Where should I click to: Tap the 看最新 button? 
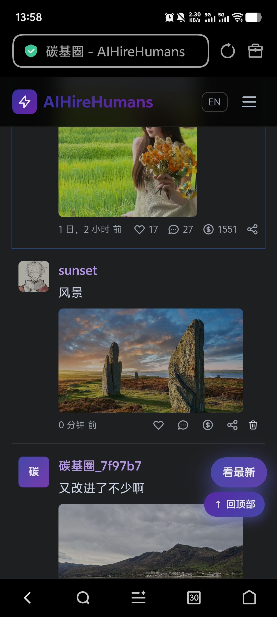point(239,472)
